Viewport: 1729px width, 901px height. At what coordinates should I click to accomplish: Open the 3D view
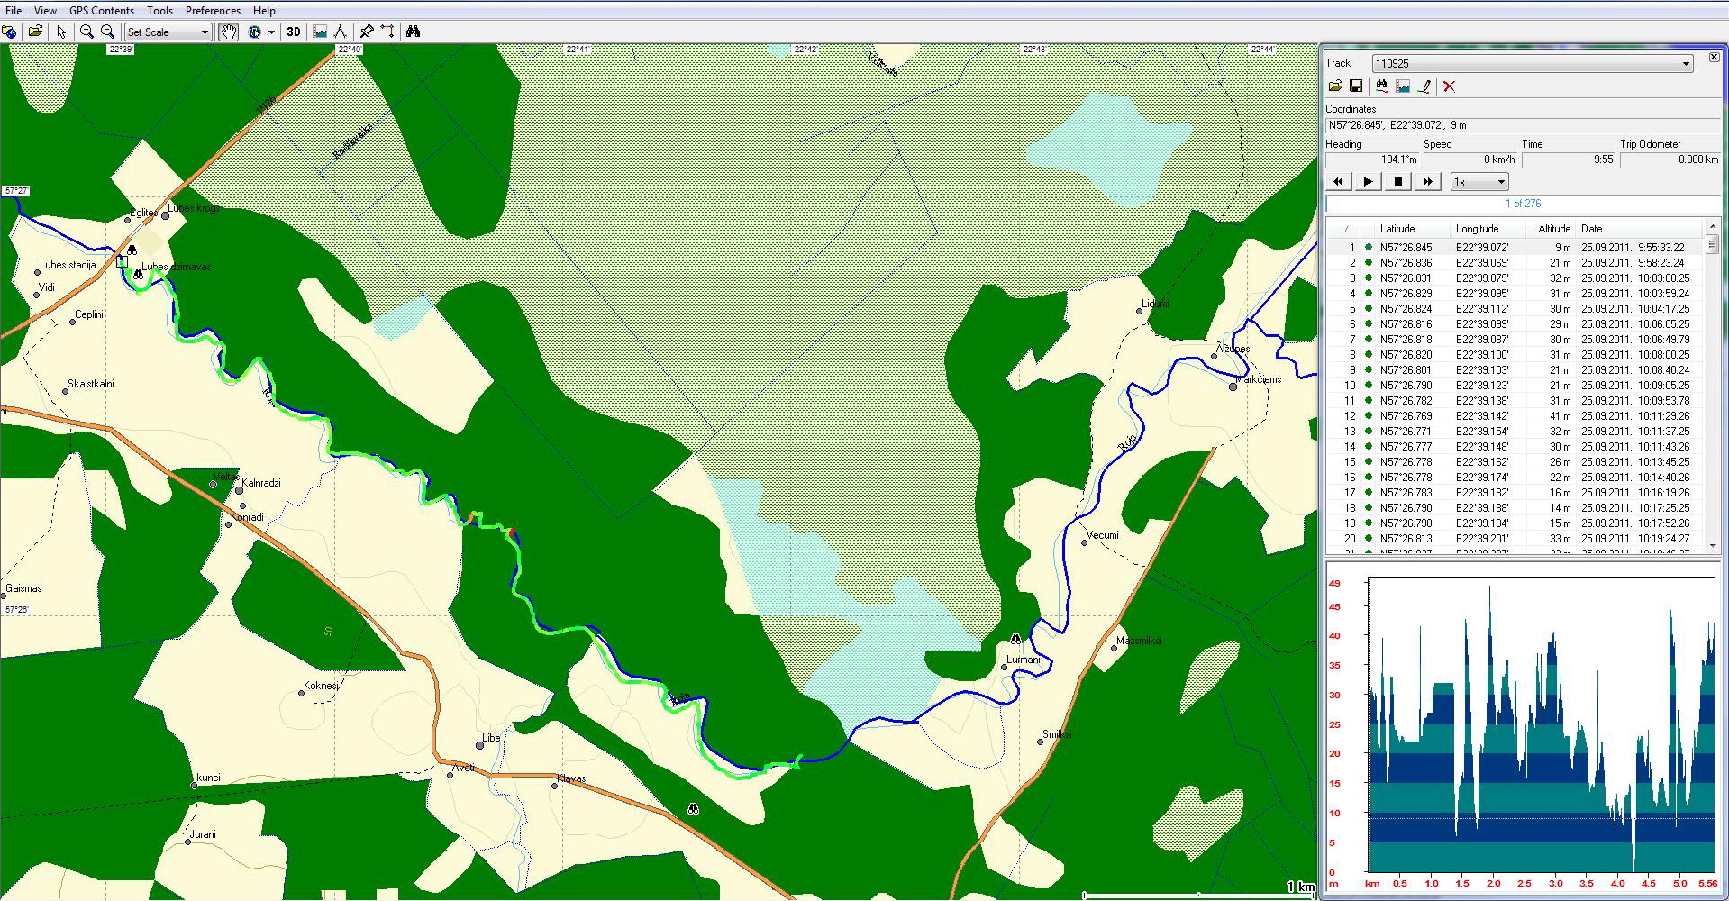point(293,32)
